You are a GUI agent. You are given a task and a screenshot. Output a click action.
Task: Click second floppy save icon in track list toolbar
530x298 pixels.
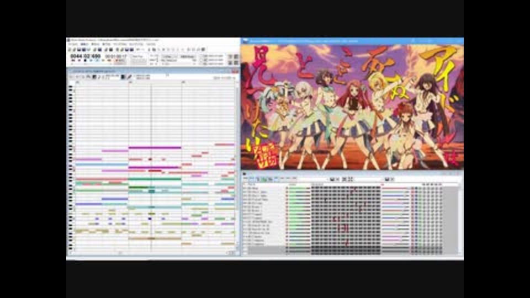tap(387, 179)
